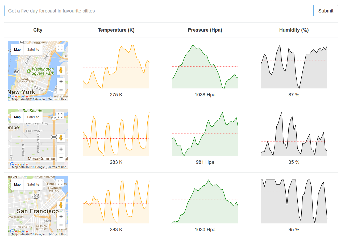Click the Tempe humidity chart

[x=294, y=134]
